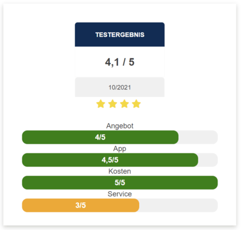Viewport: 241px width, 230px height.
Task: Select the 4,1 / 5 overall score
Action: point(120,62)
